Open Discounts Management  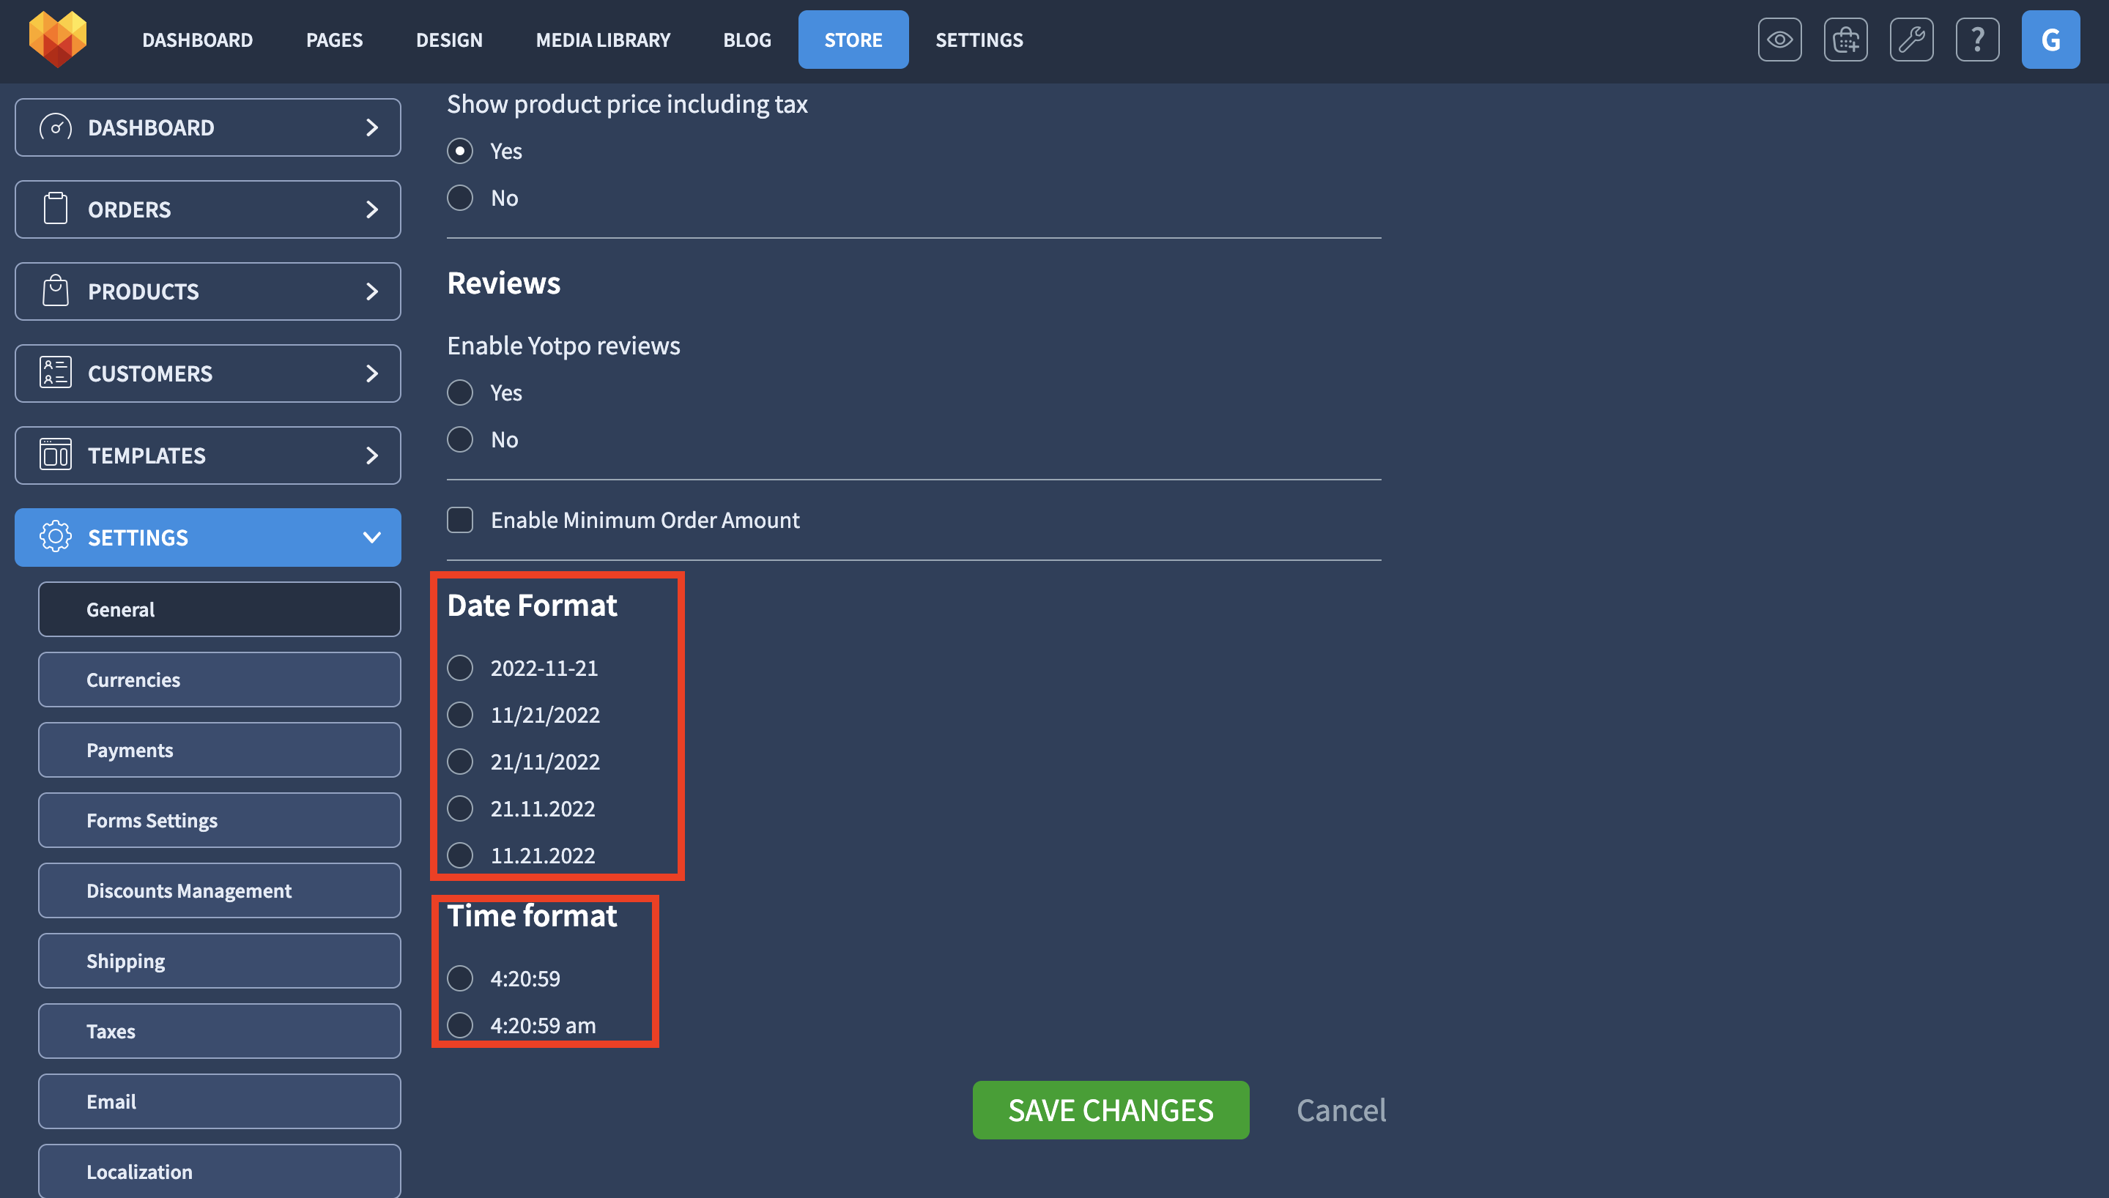(220, 890)
